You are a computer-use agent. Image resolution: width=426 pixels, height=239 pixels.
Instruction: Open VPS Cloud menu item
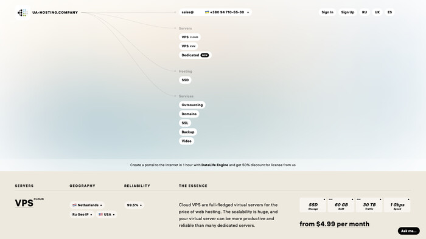(x=190, y=37)
